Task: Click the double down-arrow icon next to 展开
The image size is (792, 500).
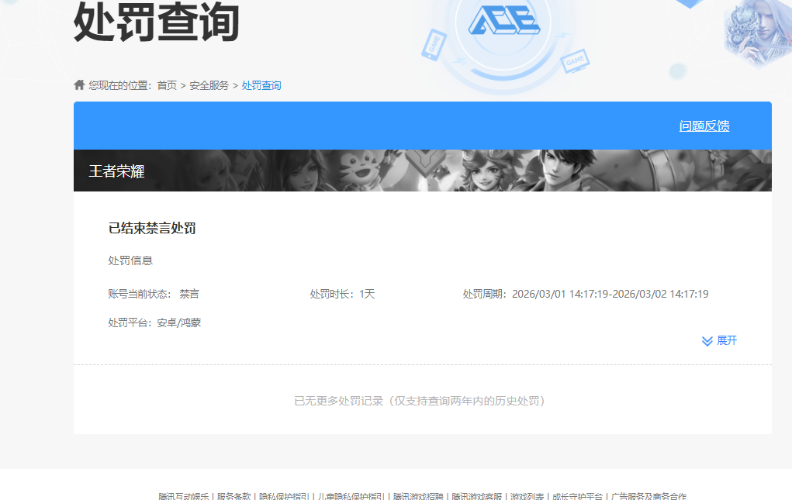Action: click(x=706, y=340)
